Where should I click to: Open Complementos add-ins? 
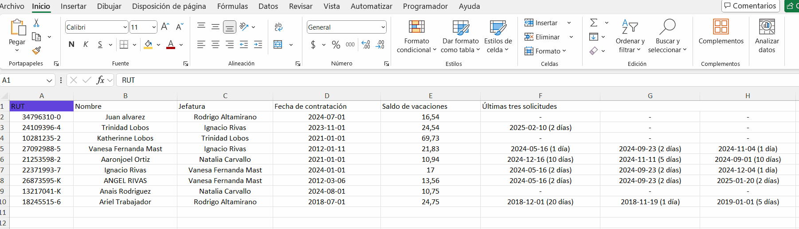coord(721,32)
